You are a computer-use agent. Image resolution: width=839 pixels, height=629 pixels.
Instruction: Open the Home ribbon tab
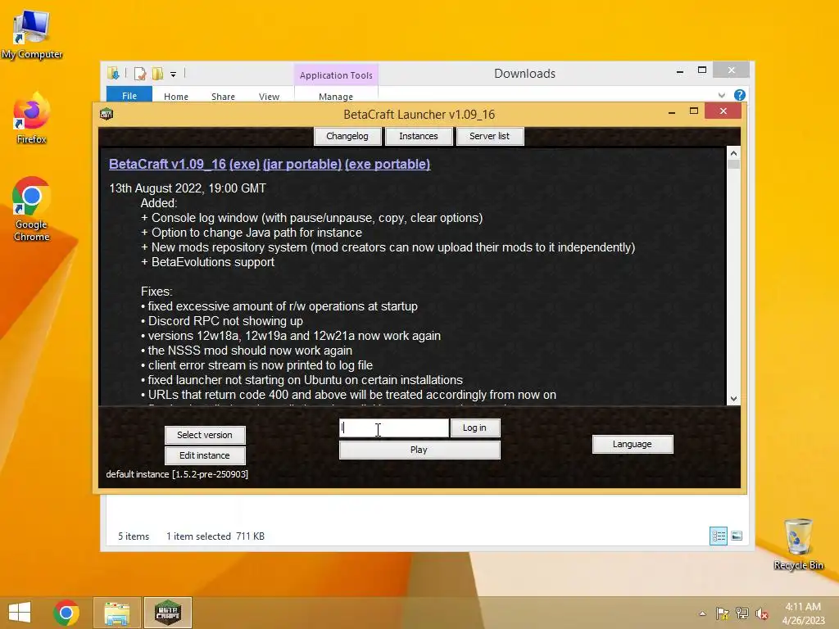click(176, 97)
